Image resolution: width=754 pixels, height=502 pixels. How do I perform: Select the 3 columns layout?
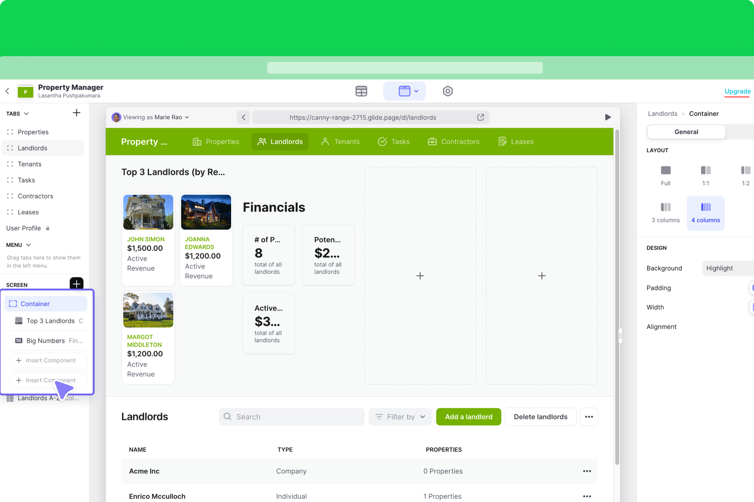tap(666, 212)
